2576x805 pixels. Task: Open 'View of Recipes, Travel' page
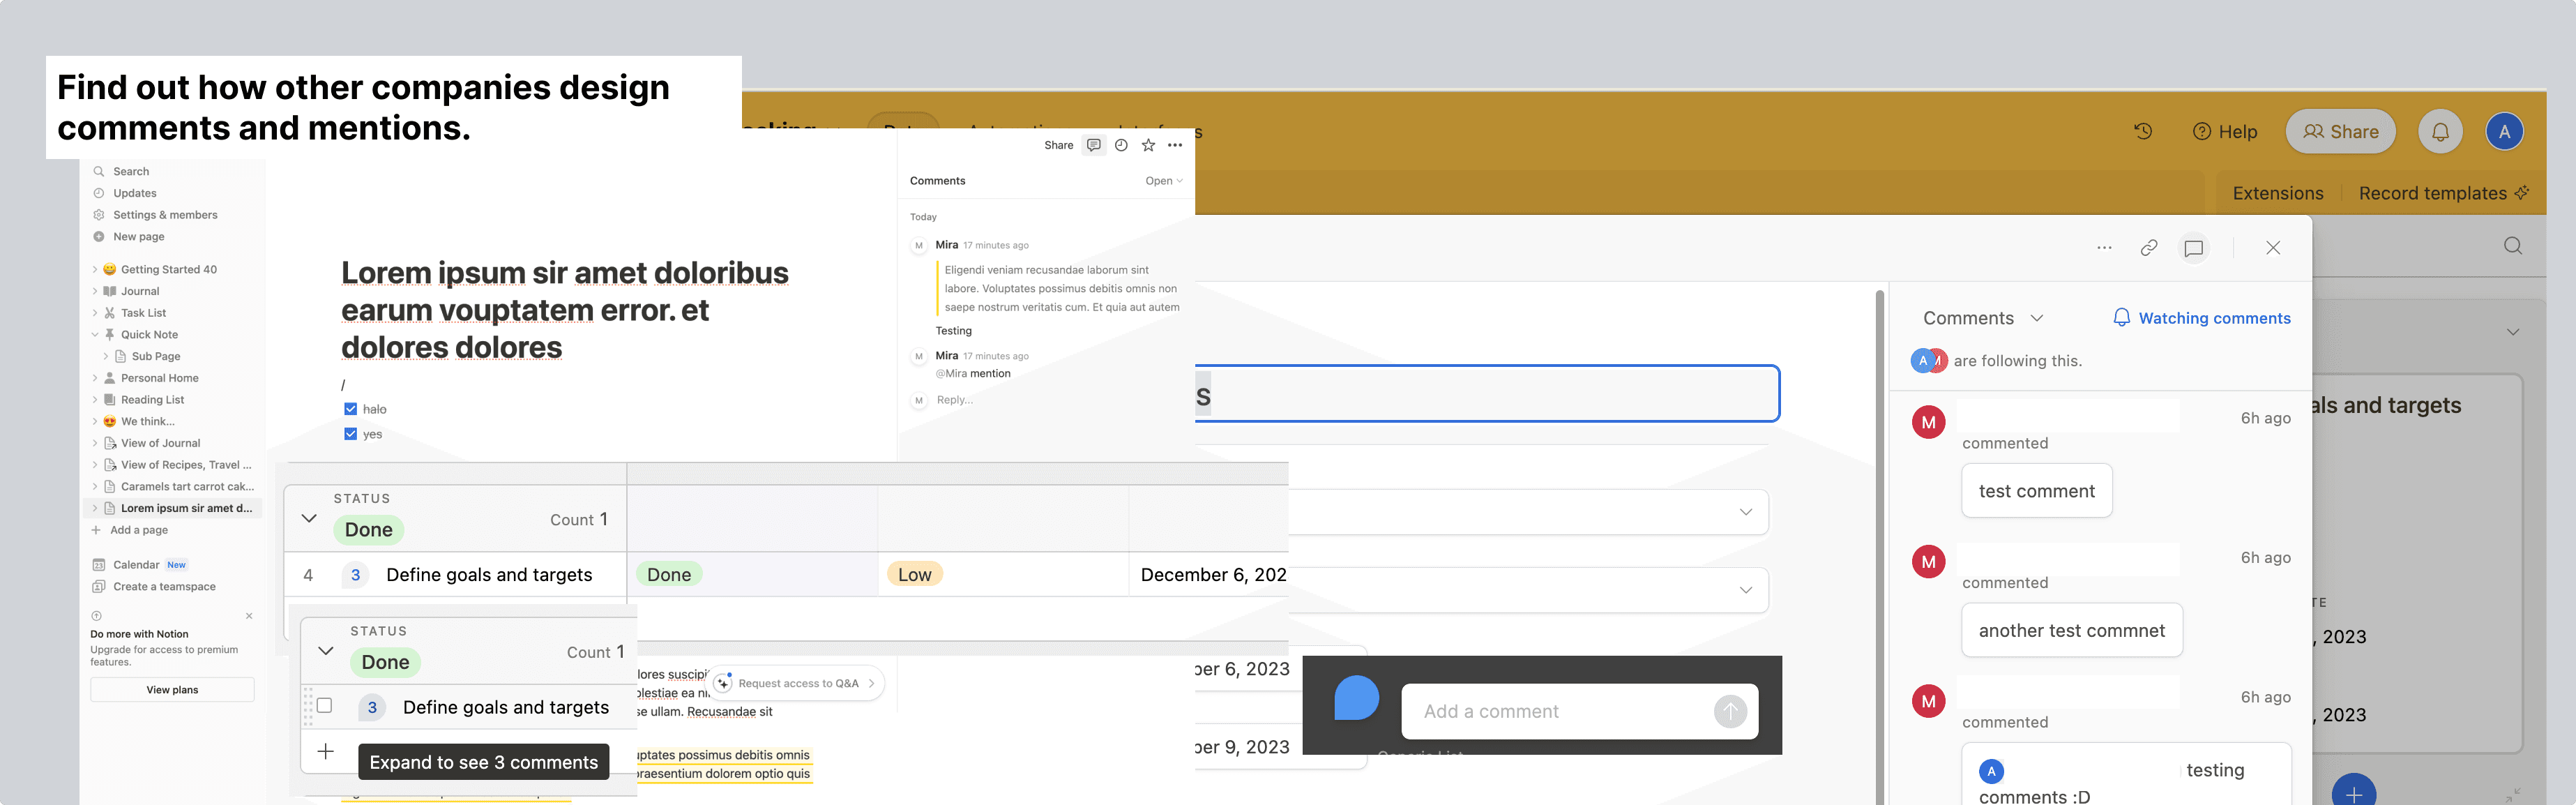click(185, 465)
